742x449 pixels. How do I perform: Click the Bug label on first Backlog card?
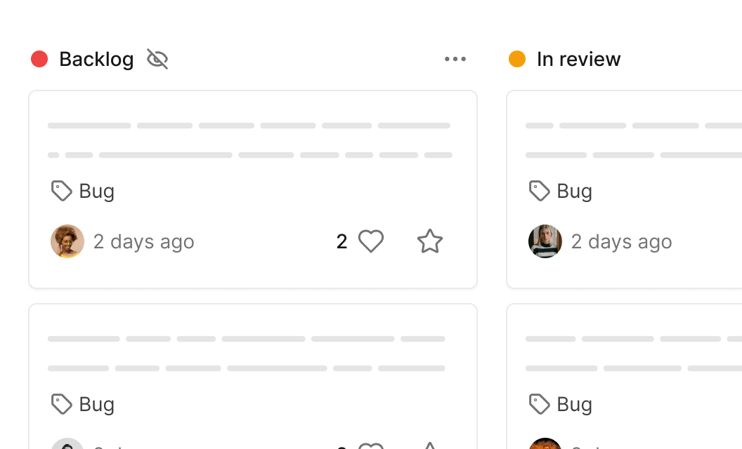pyautogui.click(x=96, y=192)
